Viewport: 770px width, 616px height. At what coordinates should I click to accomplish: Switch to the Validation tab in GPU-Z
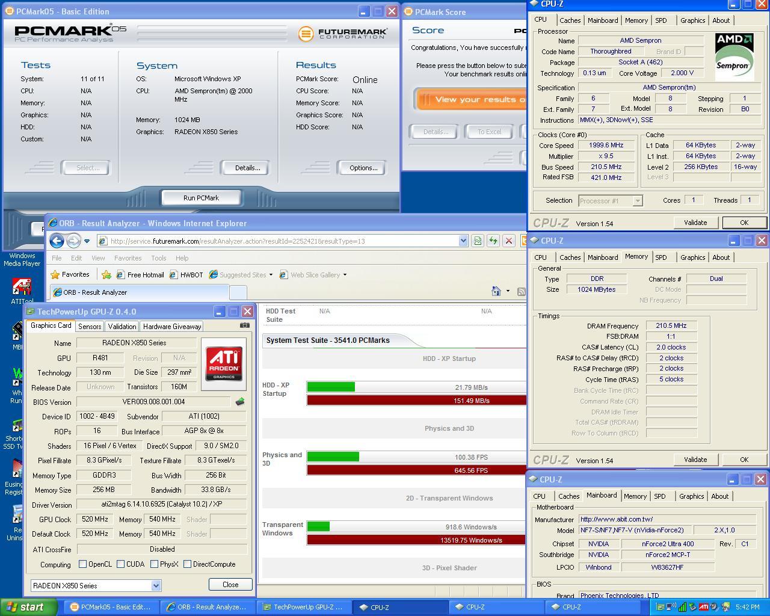coord(122,327)
